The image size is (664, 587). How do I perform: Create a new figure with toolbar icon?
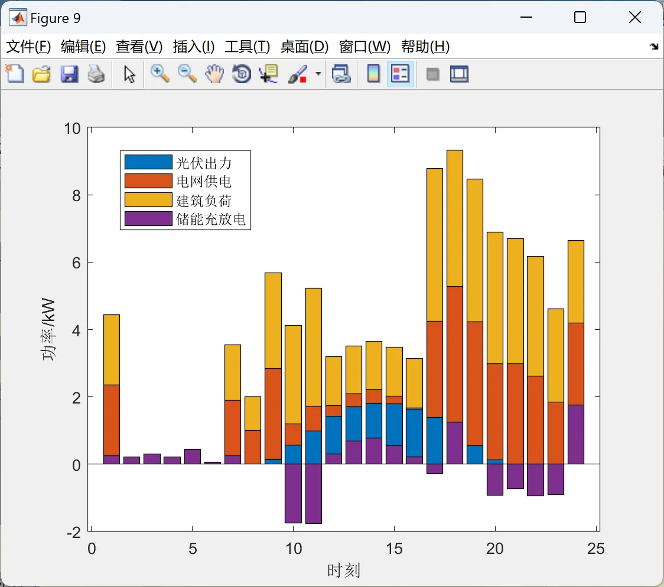pyautogui.click(x=15, y=74)
